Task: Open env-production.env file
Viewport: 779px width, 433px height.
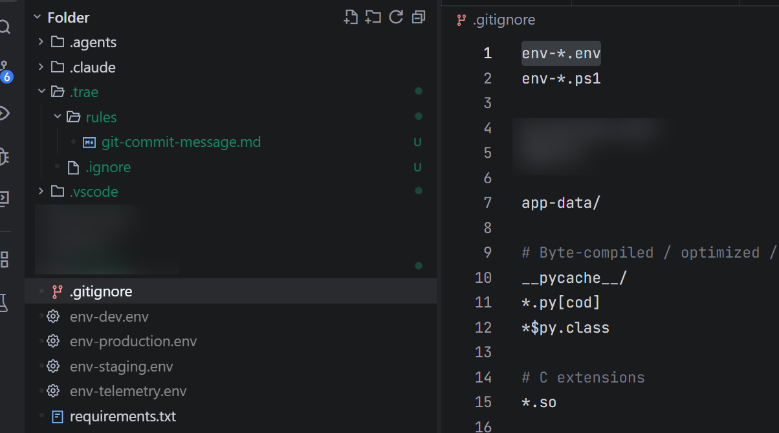Action: [x=133, y=341]
